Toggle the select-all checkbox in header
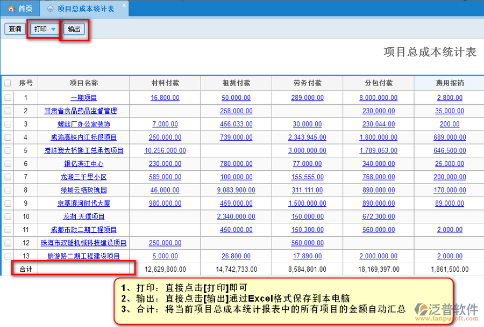Image resolution: width=484 pixels, height=327 pixels. click(x=8, y=83)
